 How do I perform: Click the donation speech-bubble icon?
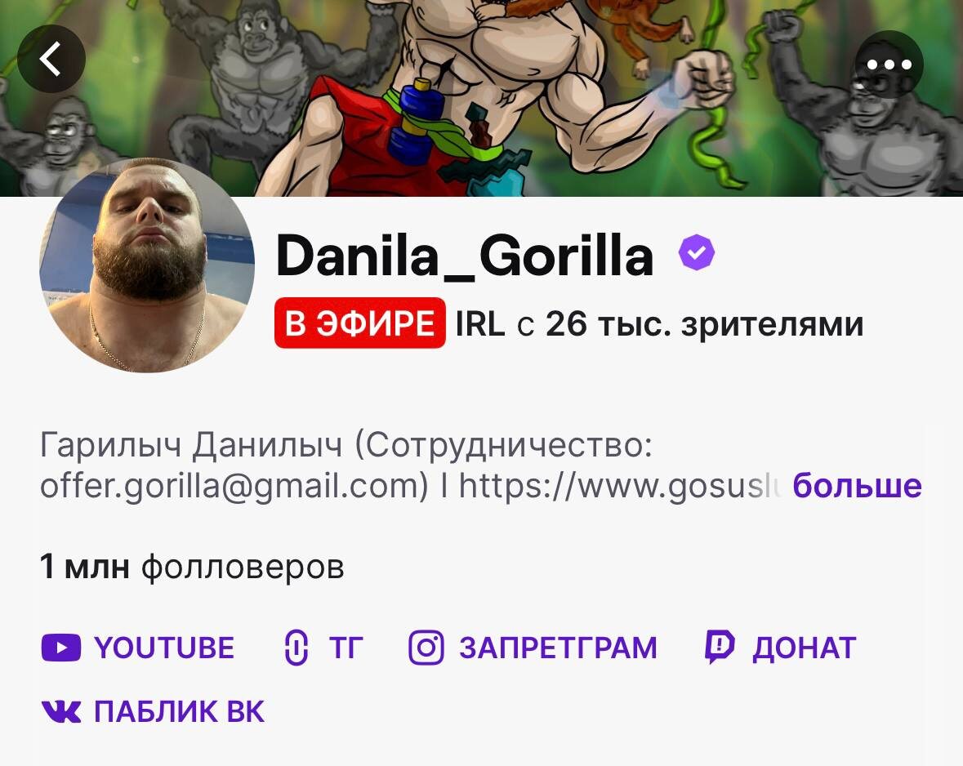click(719, 648)
